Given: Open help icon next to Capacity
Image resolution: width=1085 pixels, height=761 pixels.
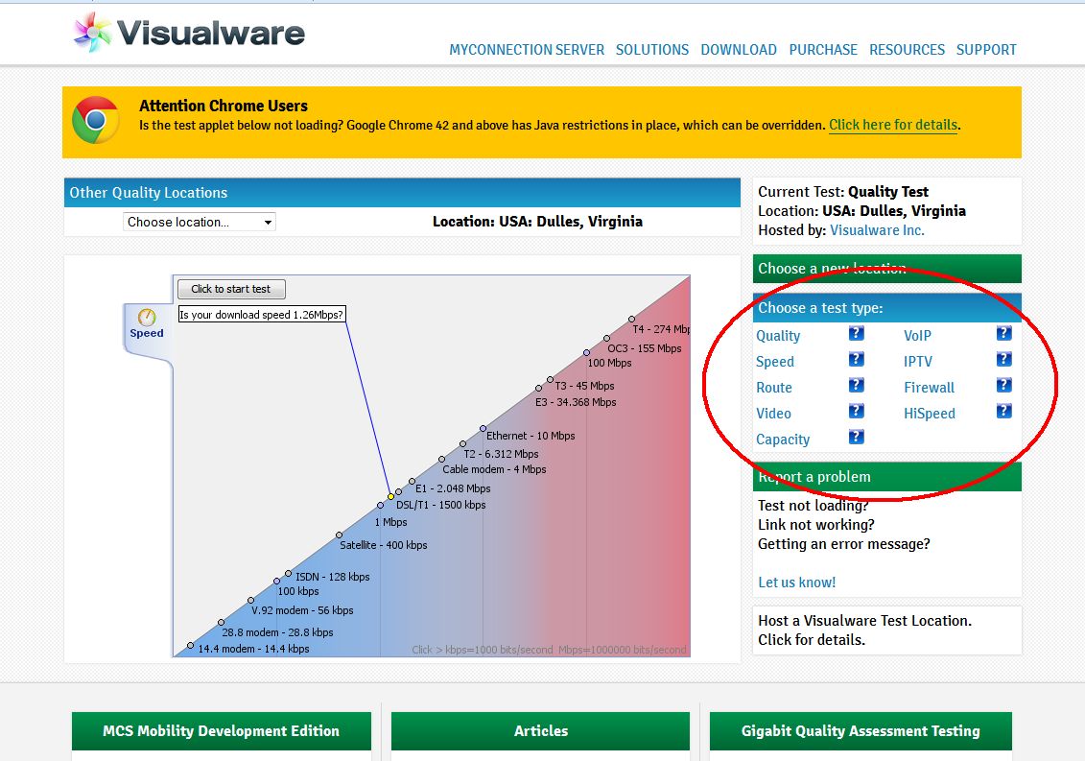Looking at the screenshot, I should [856, 437].
